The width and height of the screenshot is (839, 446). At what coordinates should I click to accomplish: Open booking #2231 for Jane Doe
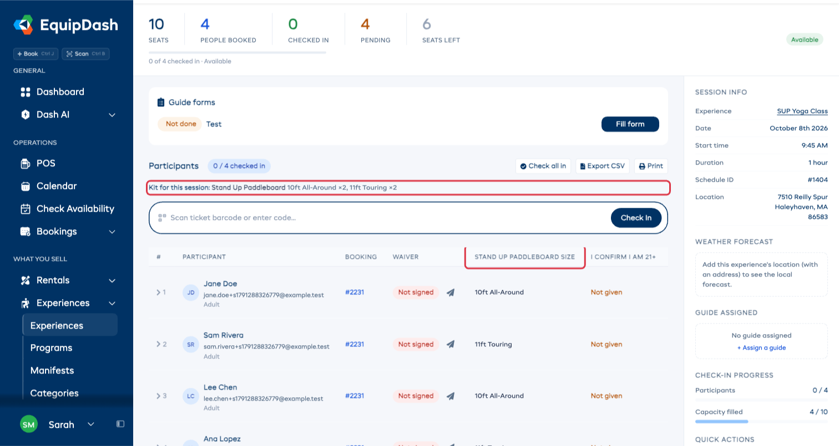tap(355, 292)
